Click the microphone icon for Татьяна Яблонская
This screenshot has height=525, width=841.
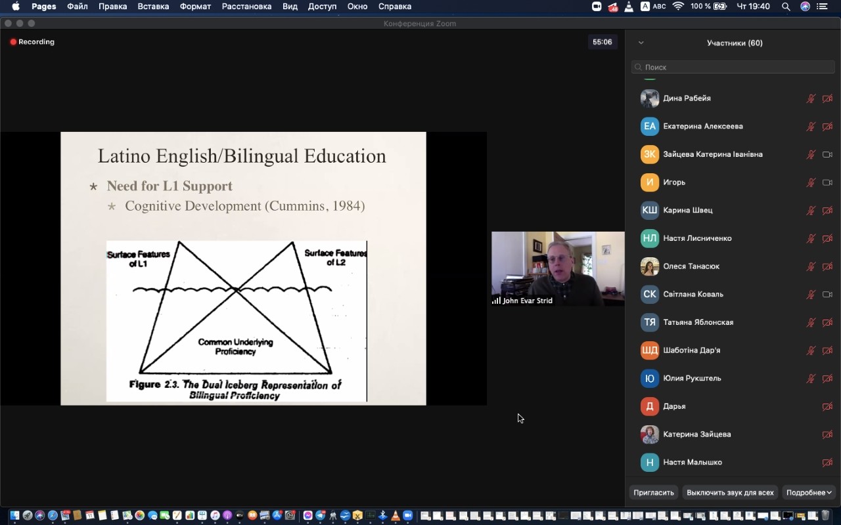(811, 323)
